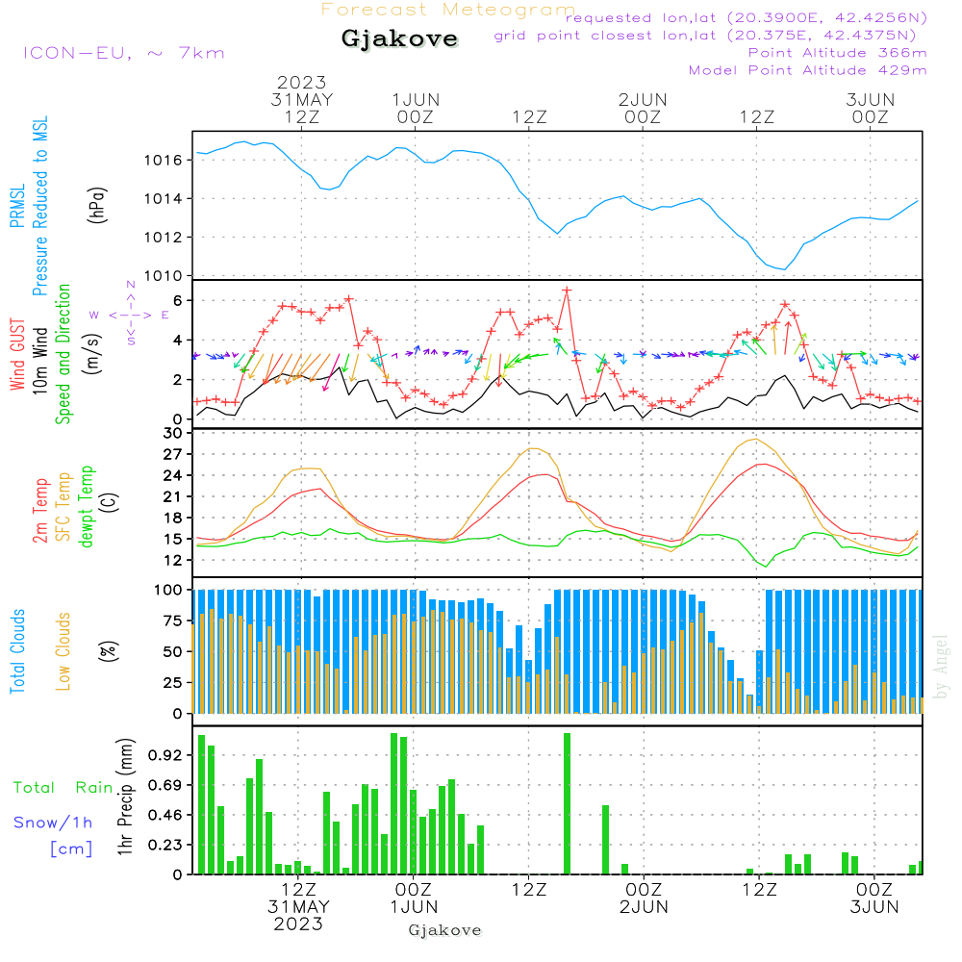Click the "0.23" precipitation tick
Screen dimensions: 962x962
pos(165,846)
